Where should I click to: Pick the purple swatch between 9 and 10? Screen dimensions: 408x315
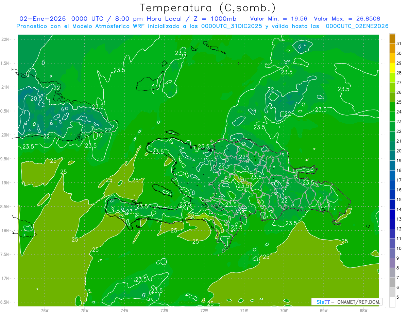(392, 253)
